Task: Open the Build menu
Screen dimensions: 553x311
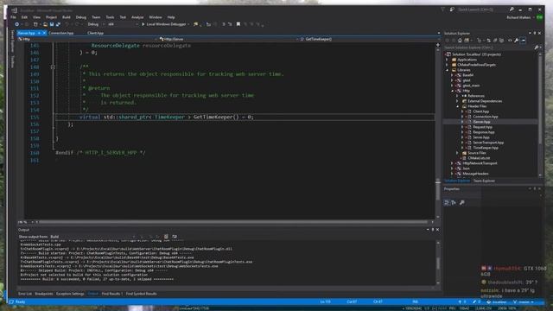Action: tap(67, 17)
